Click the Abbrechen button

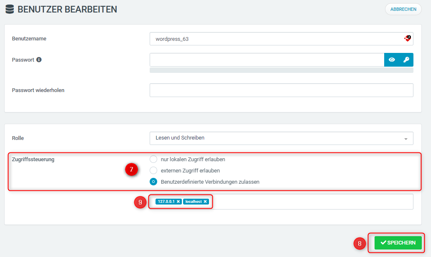403,9
